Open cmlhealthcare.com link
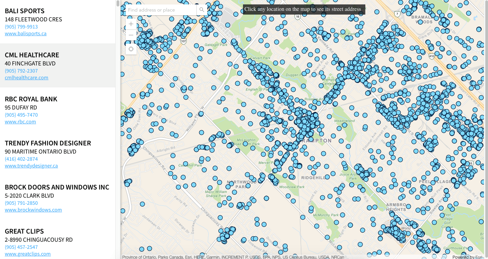 [27, 78]
